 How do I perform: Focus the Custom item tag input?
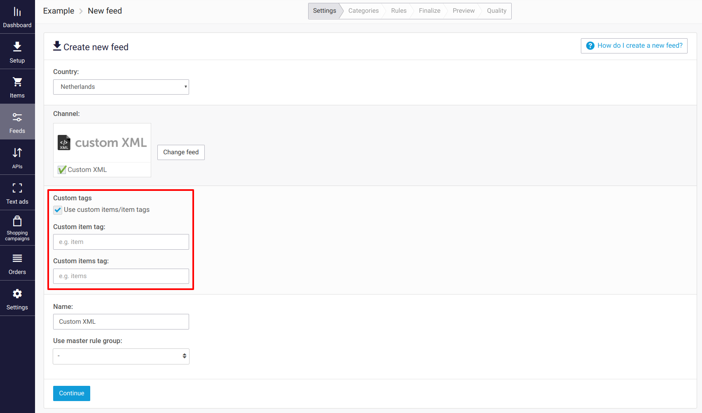click(x=121, y=242)
